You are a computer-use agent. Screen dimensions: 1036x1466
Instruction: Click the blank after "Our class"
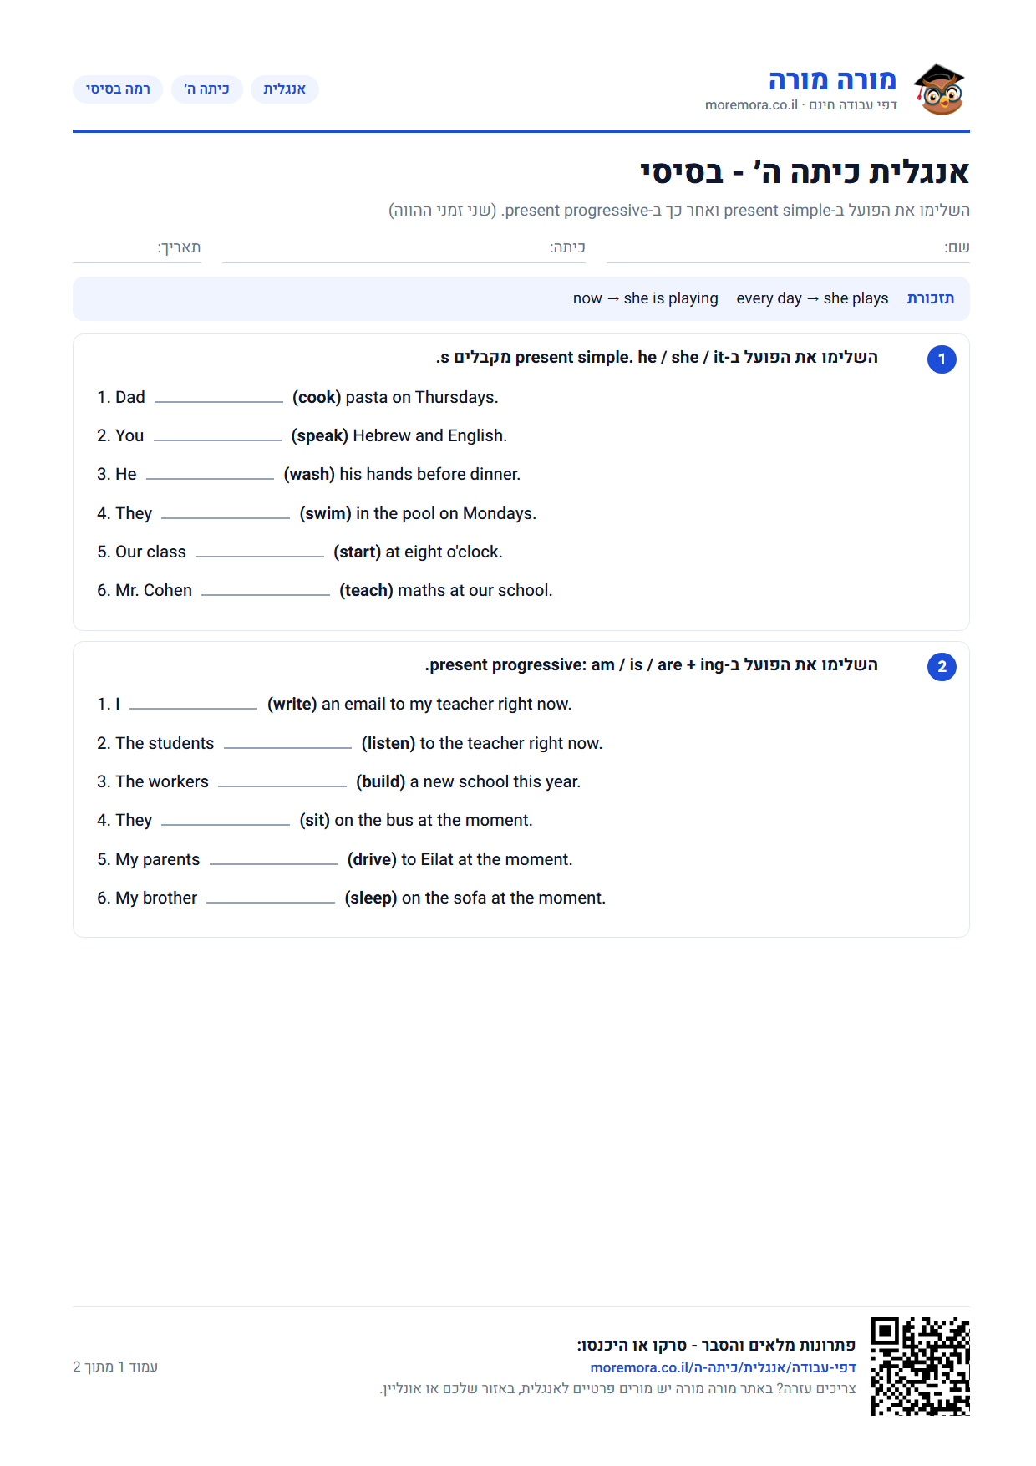click(x=260, y=552)
